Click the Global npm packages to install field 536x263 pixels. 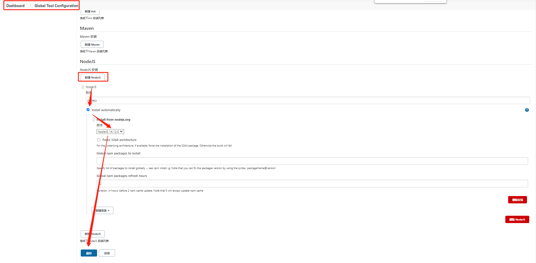[312, 161]
